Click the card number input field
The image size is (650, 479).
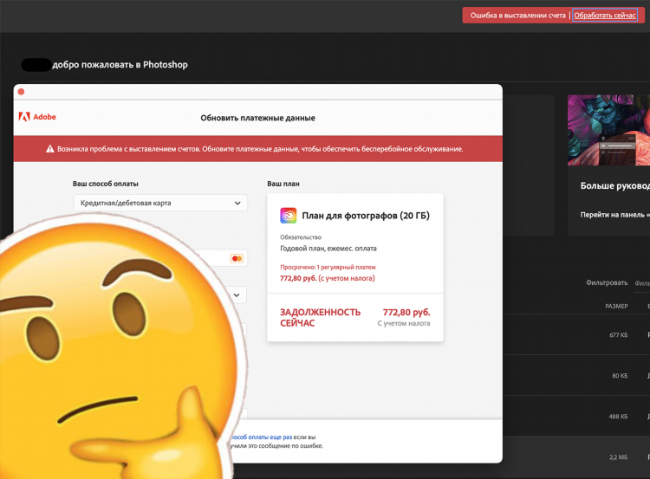coord(224,258)
